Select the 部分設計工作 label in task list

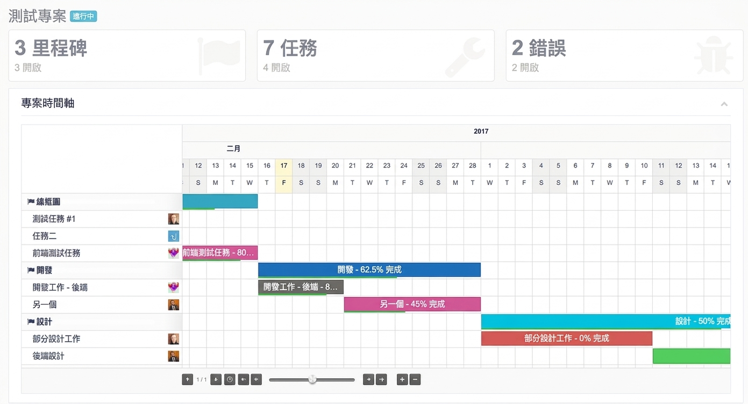(x=56, y=339)
